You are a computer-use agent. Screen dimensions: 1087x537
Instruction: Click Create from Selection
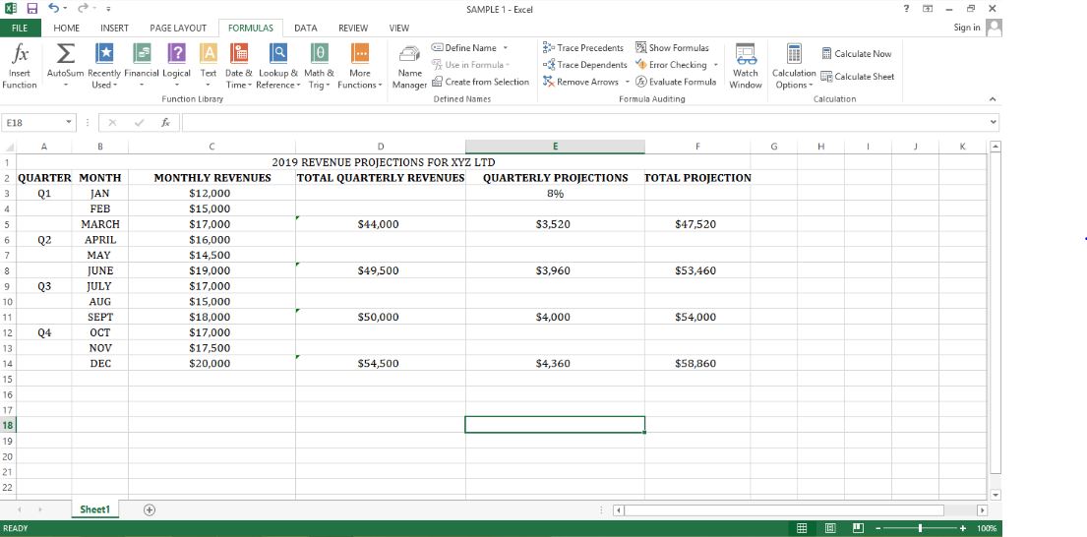coord(480,82)
